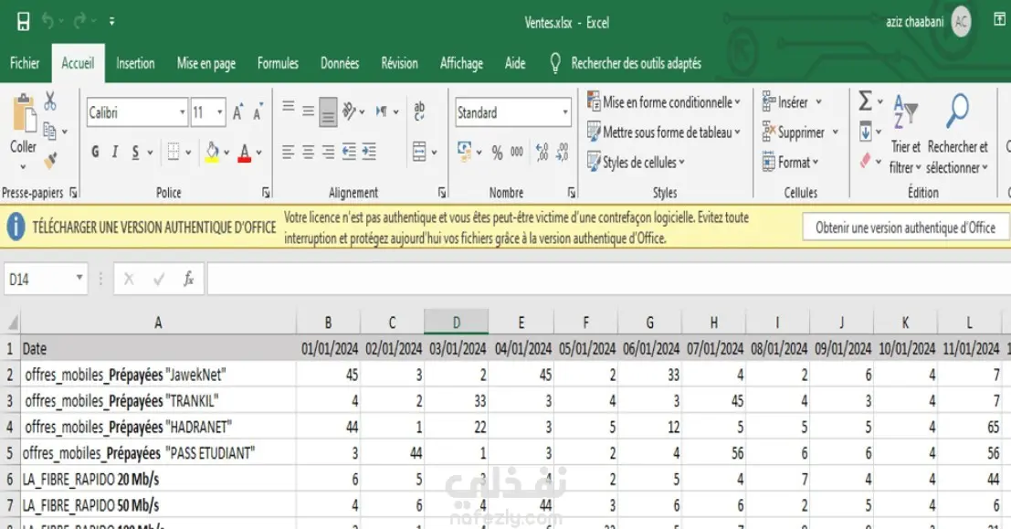Click the text orientation icon
The width and height of the screenshot is (1011, 529).
click(x=350, y=111)
